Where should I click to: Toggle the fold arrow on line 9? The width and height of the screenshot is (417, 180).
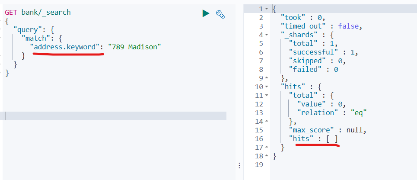click(x=267, y=78)
